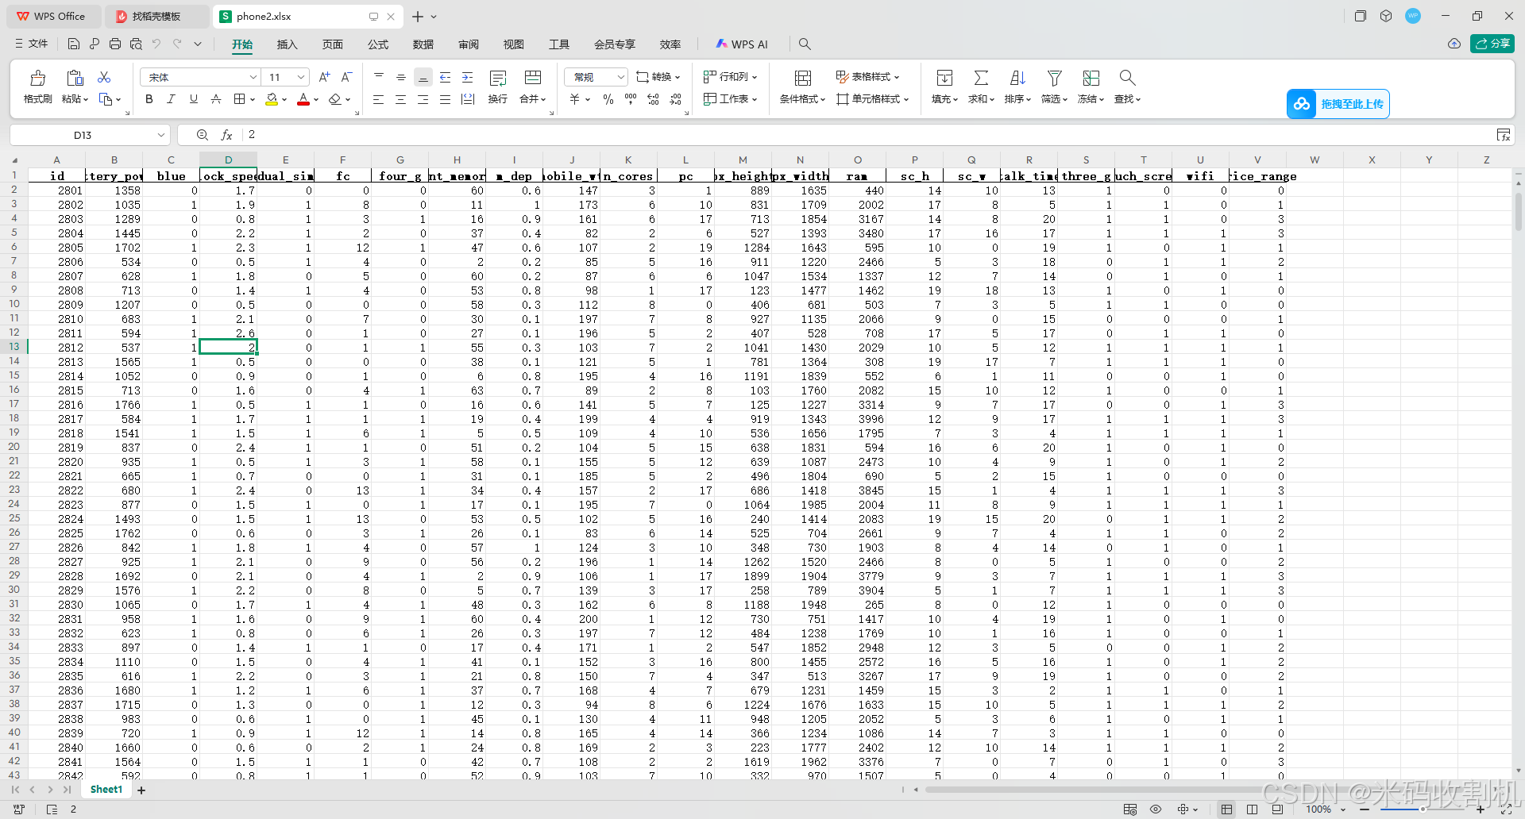Click the Paste clipboard icon

coord(75,78)
